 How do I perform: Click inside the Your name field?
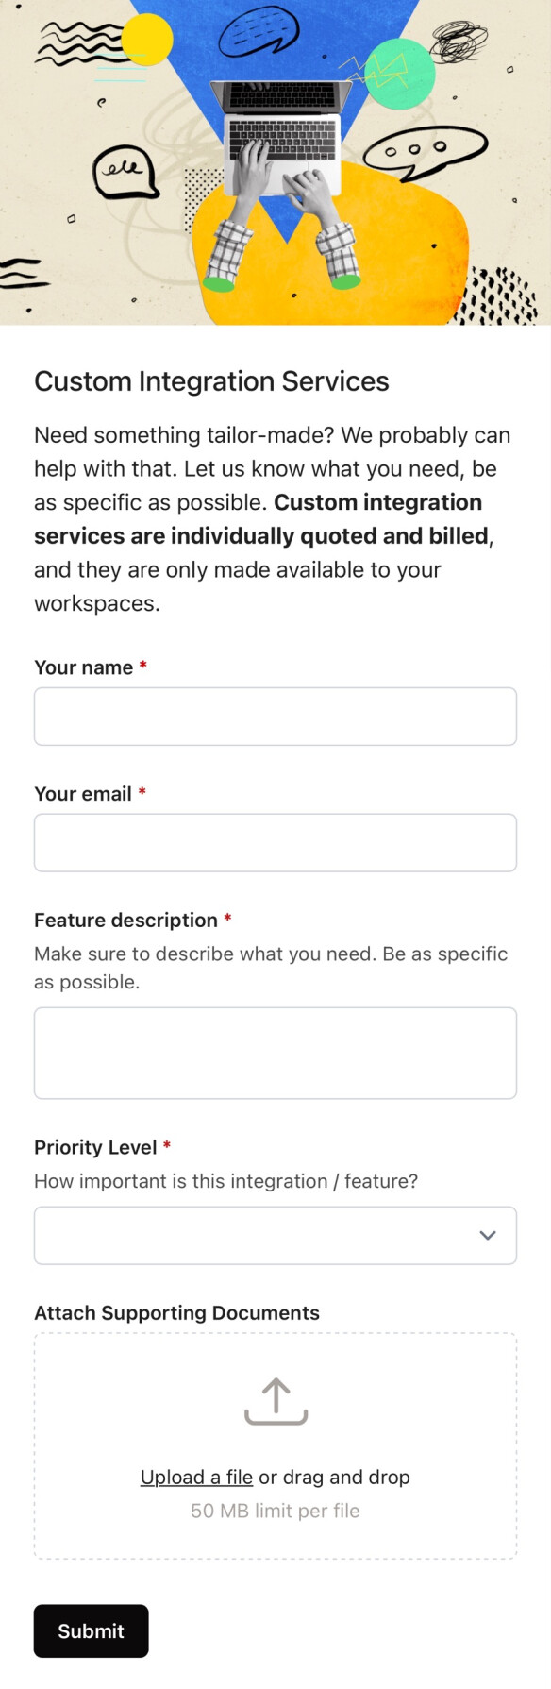click(x=275, y=716)
